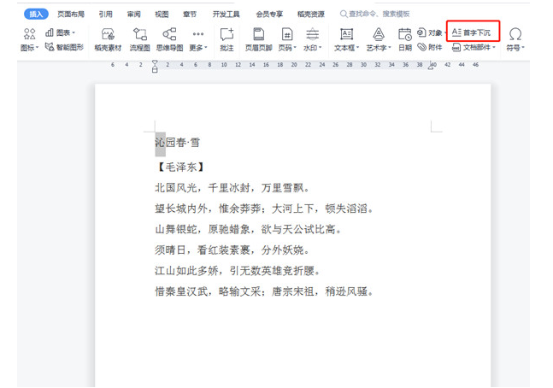Expand the 图表 dropdown arrow
The width and height of the screenshot is (553, 388).
point(74,32)
